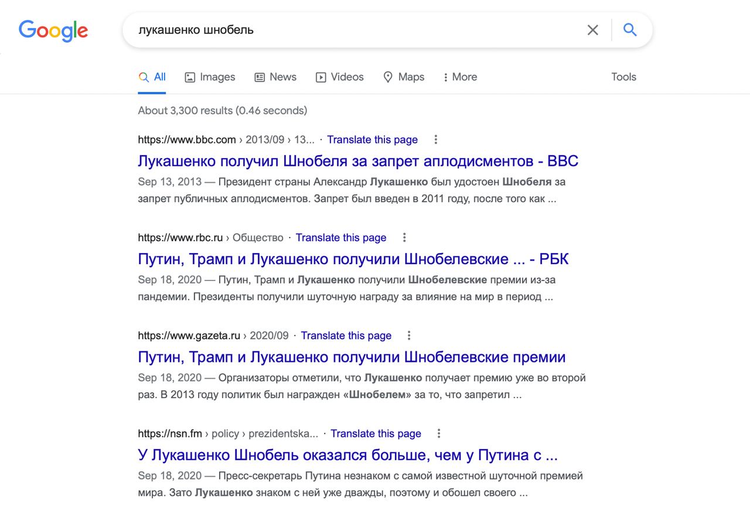750x510 pixels.
Task: Clear the search query with X
Action: click(x=593, y=30)
